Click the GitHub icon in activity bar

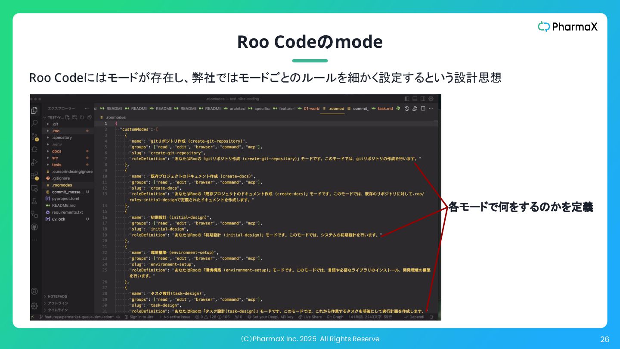point(34,227)
